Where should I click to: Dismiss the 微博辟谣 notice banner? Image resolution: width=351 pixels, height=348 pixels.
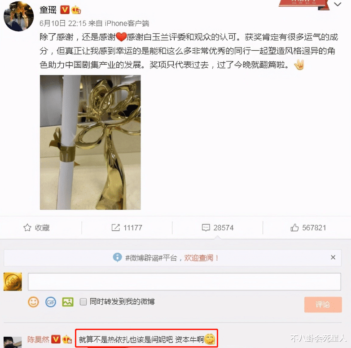333,257
